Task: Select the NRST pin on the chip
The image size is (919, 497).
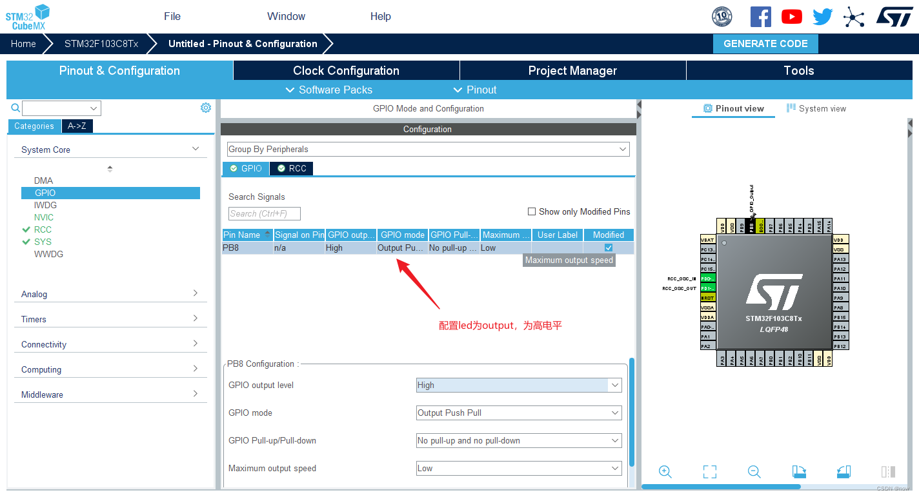Action: [708, 298]
